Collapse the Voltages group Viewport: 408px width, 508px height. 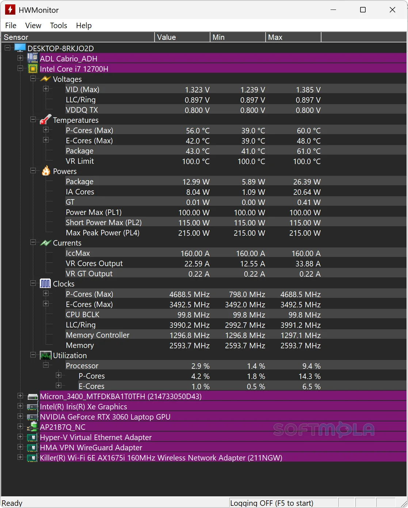click(x=33, y=79)
